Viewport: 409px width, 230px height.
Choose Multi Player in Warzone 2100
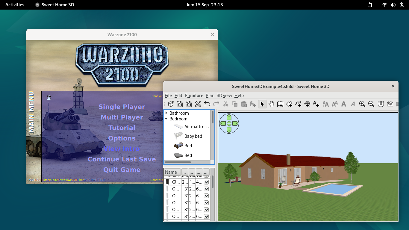pyautogui.click(x=122, y=117)
